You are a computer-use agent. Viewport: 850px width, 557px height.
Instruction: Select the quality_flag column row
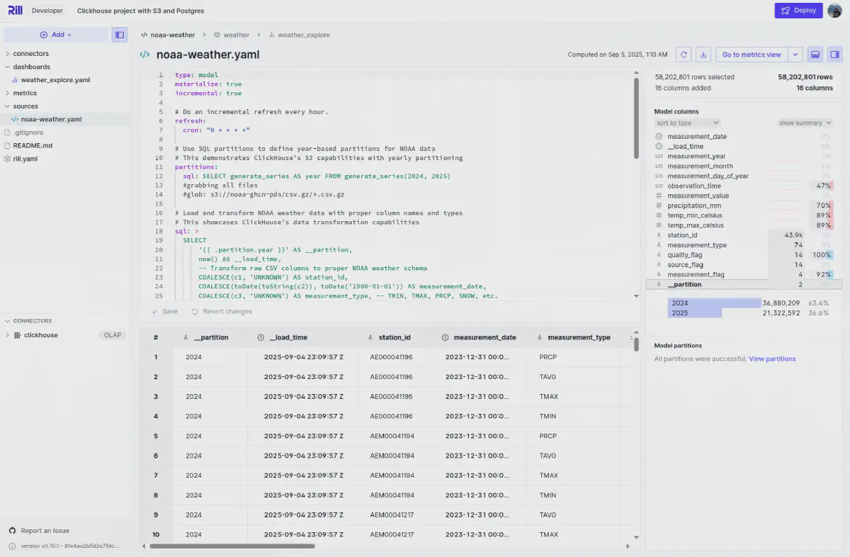(744, 255)
